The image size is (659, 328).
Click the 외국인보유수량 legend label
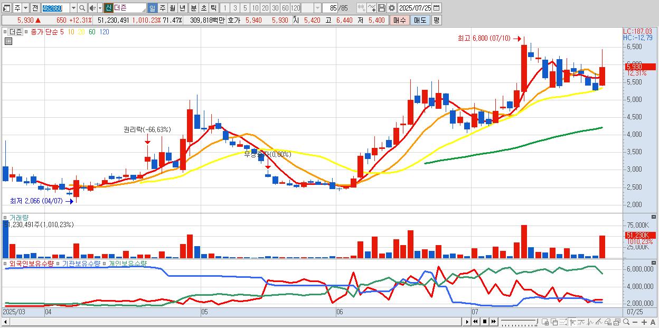point(32,263)
